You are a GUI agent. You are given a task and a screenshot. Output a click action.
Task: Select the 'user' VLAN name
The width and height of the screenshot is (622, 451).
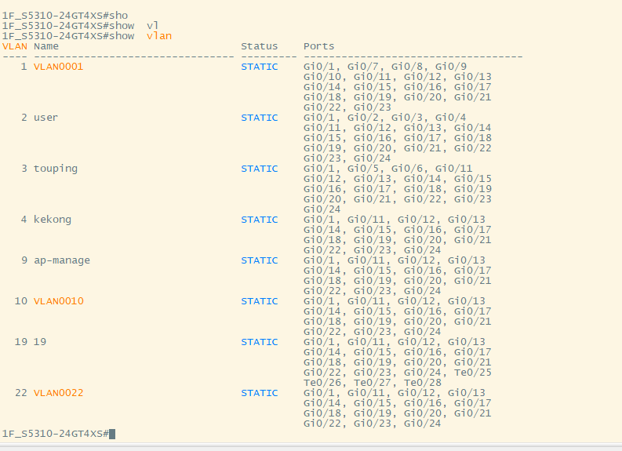[45, 118]
